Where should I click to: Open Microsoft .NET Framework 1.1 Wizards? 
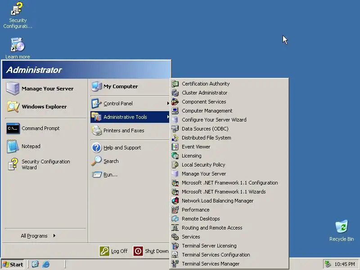coord(229,192)
